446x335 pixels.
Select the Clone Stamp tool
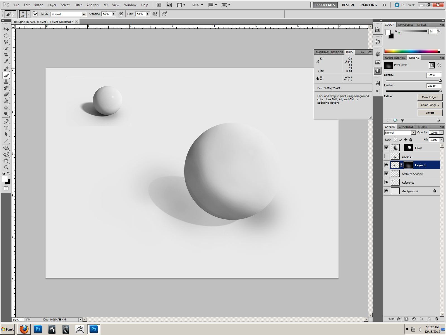6,82
